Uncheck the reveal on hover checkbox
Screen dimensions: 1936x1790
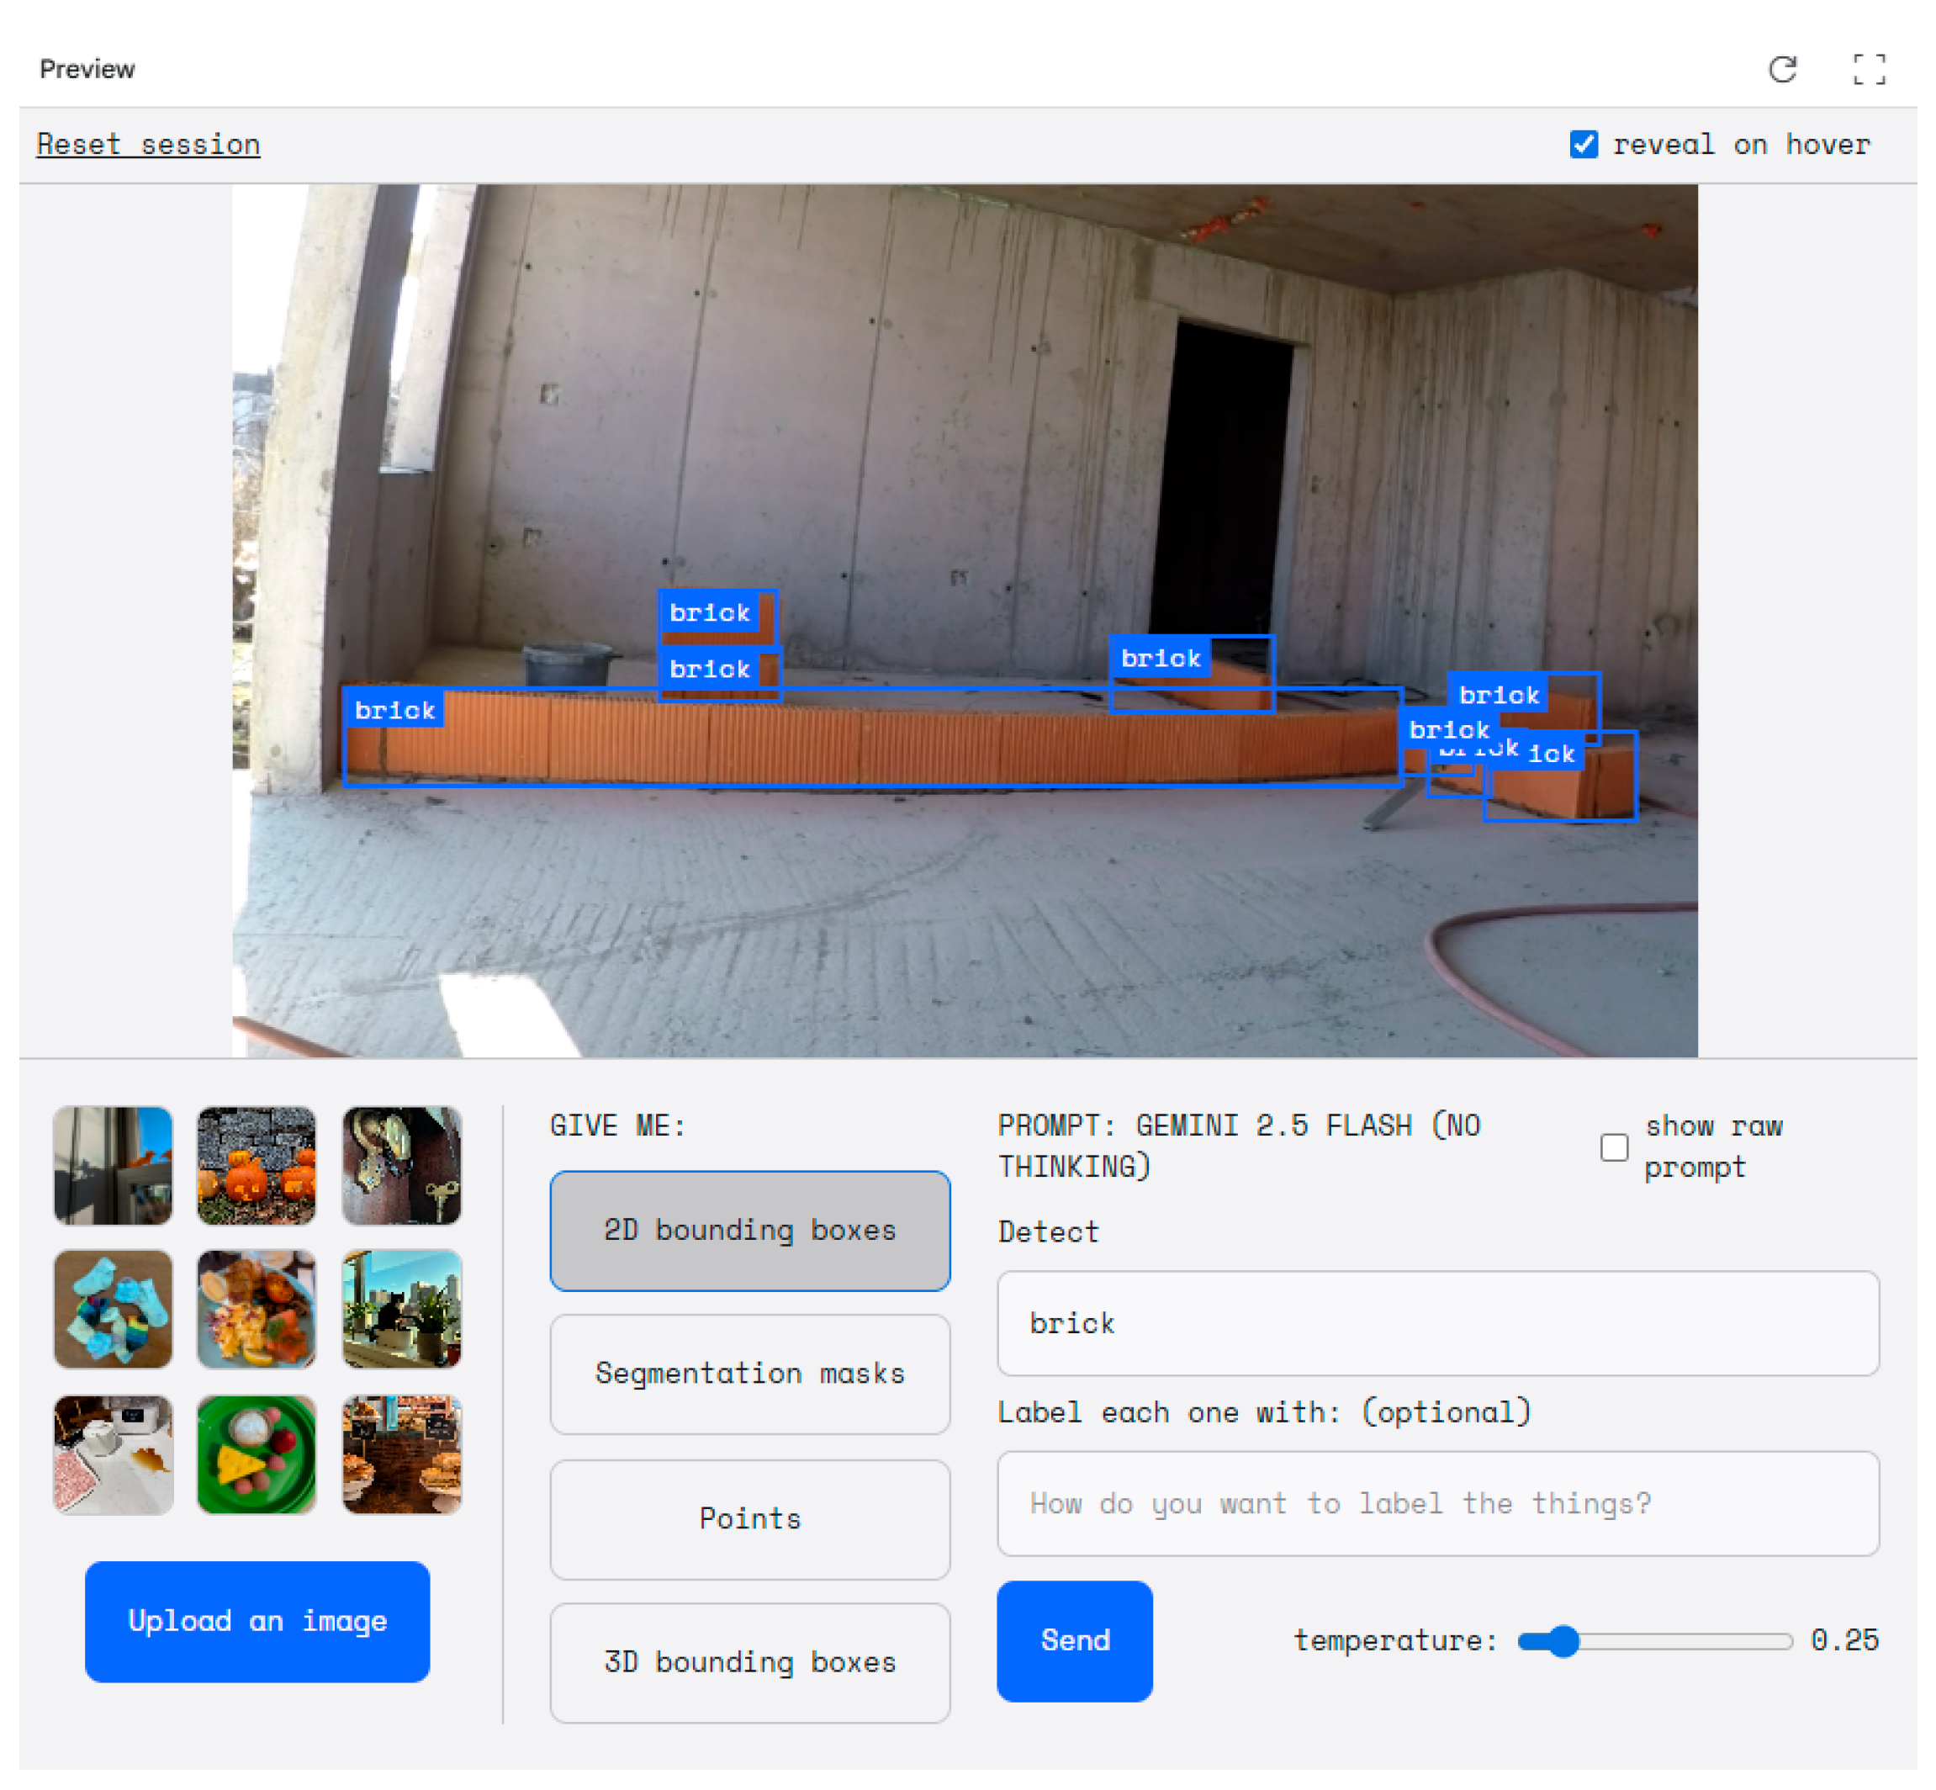[x=1584, y=145]
